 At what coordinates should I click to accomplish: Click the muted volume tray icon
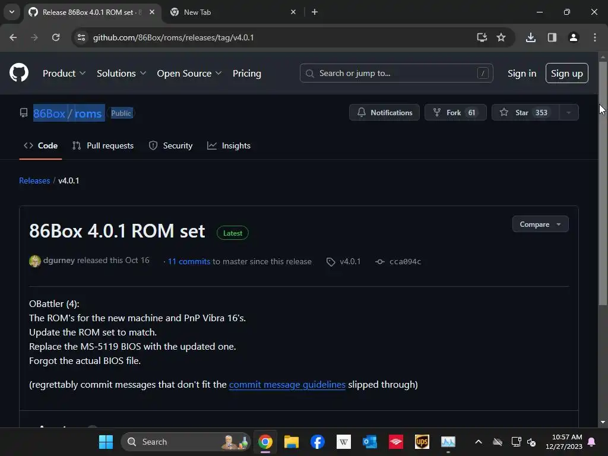click(x=531, y=442)
